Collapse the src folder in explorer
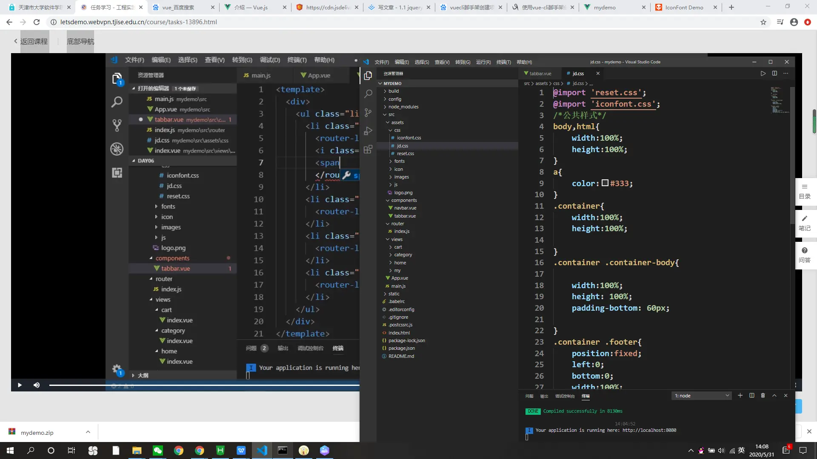This screenshot has width=817, height=459. coord(391,114)
